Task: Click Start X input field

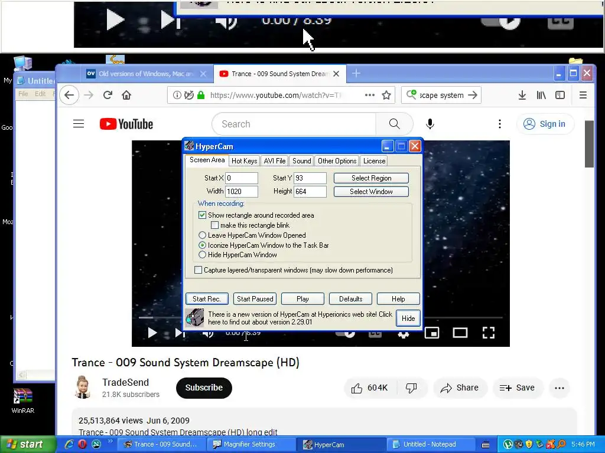Action: [x=242, y=178]
